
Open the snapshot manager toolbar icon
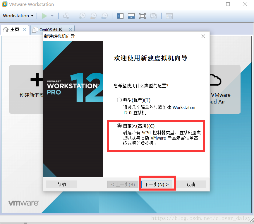click(104, 16)
